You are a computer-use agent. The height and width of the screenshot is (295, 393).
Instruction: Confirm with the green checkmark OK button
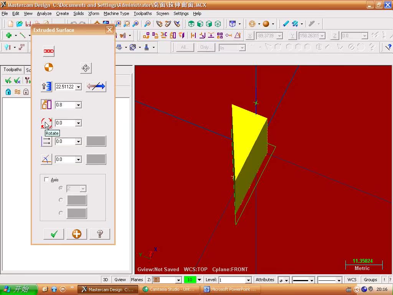(x=54, y=234)
